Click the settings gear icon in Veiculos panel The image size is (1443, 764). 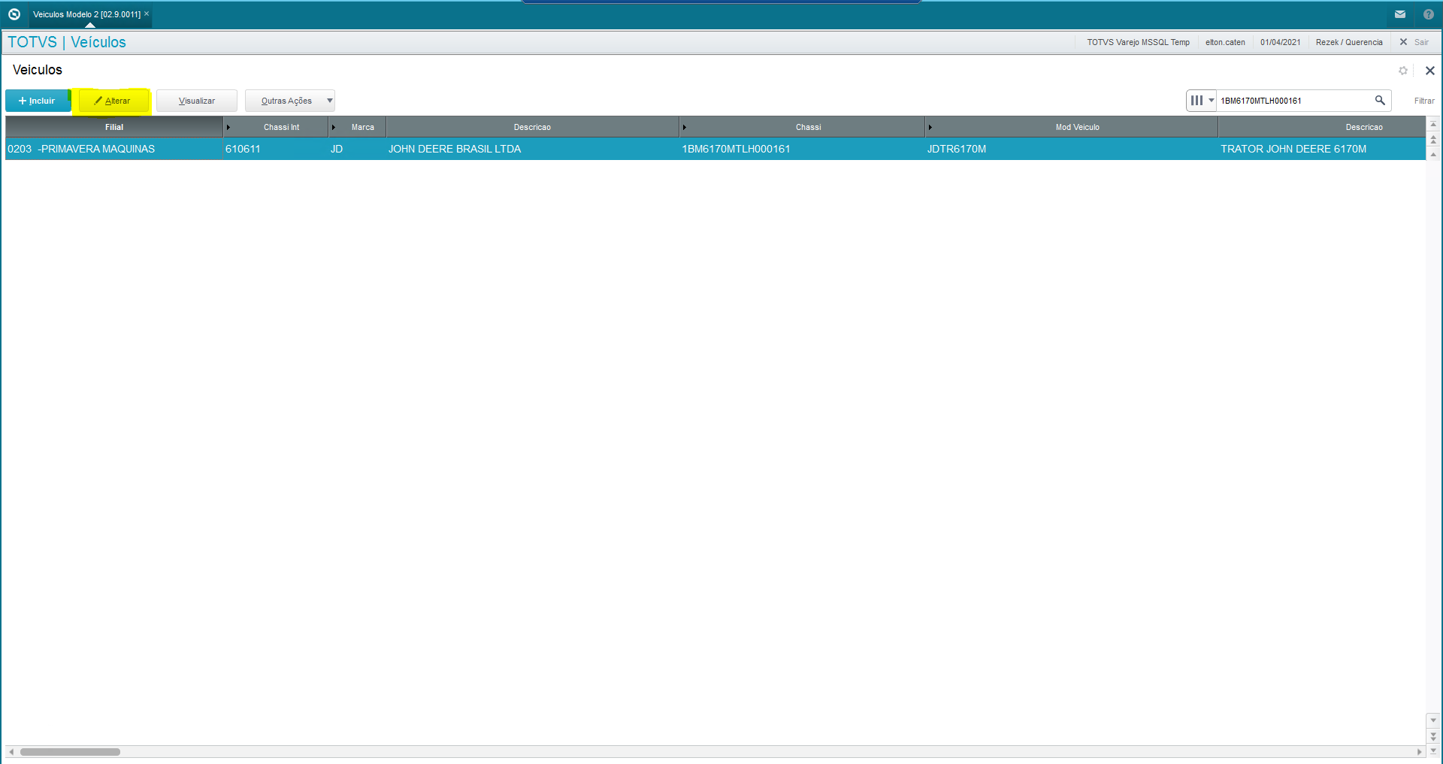click(x=1403, y=71)
